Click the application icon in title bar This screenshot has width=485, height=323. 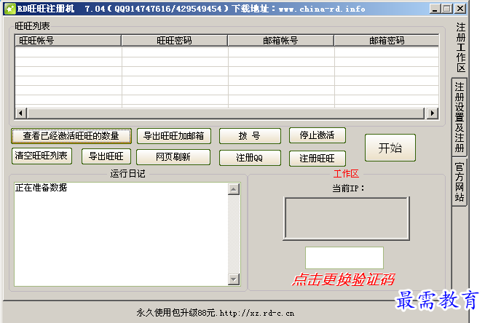10,9
